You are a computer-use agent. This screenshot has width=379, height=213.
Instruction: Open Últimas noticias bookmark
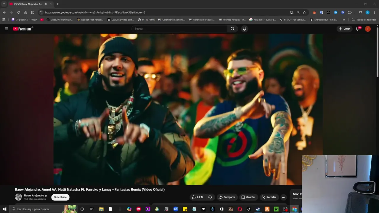(x=232, y=20)
